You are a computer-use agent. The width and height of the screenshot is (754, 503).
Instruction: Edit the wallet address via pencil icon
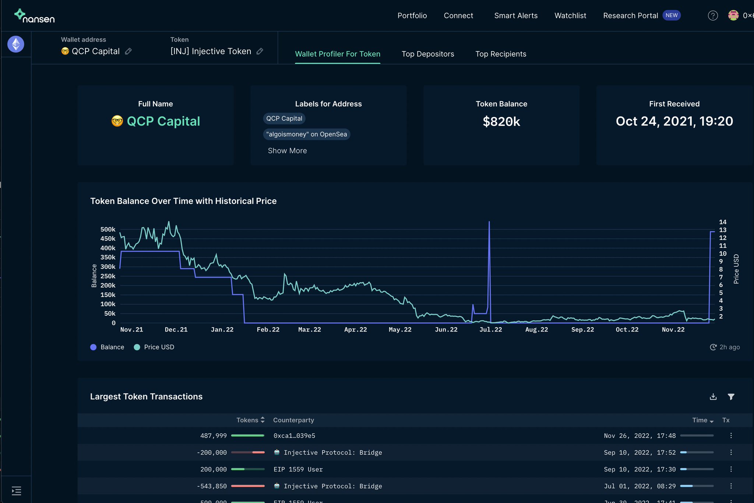[x=128, y=52]
